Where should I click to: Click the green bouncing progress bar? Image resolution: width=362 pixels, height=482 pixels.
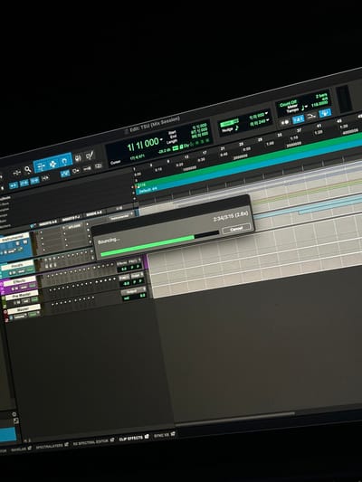point(148,245)
